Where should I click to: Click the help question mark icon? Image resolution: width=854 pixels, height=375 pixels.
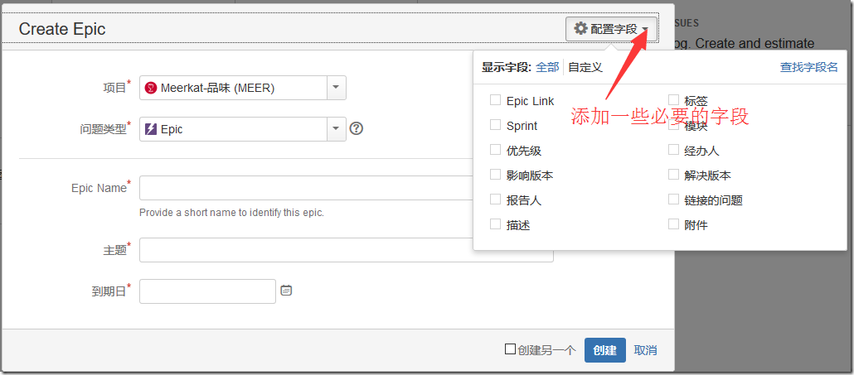(357, 128)
